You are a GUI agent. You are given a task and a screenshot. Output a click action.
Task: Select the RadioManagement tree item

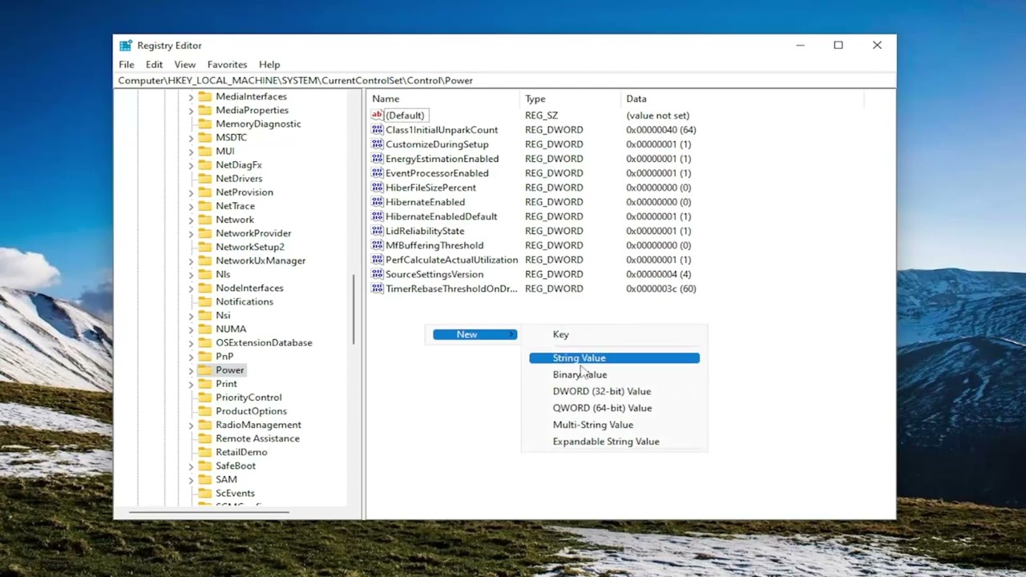(258, 425)
